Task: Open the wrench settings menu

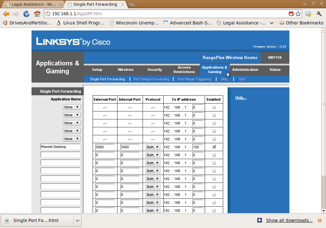Action: (x=319, y=14)
